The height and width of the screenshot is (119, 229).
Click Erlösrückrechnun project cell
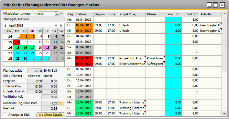tap(132, 64)
